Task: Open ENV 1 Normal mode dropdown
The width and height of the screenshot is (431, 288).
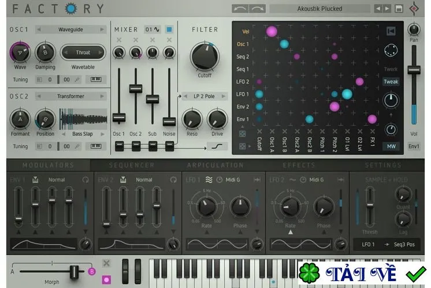Action: coord(57,180)
